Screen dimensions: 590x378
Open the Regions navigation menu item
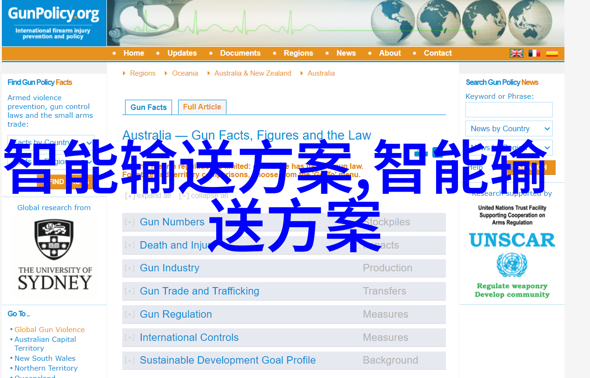point(298,53)
